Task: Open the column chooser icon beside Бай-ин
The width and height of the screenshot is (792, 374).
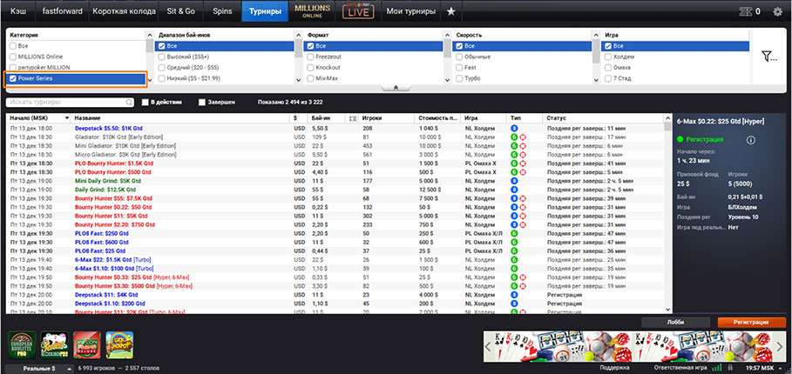Action: (x=353, y=118)
